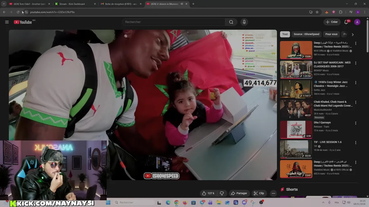Open the pink shield extension
The image size is (369, 207).
(x=334, y=12)
